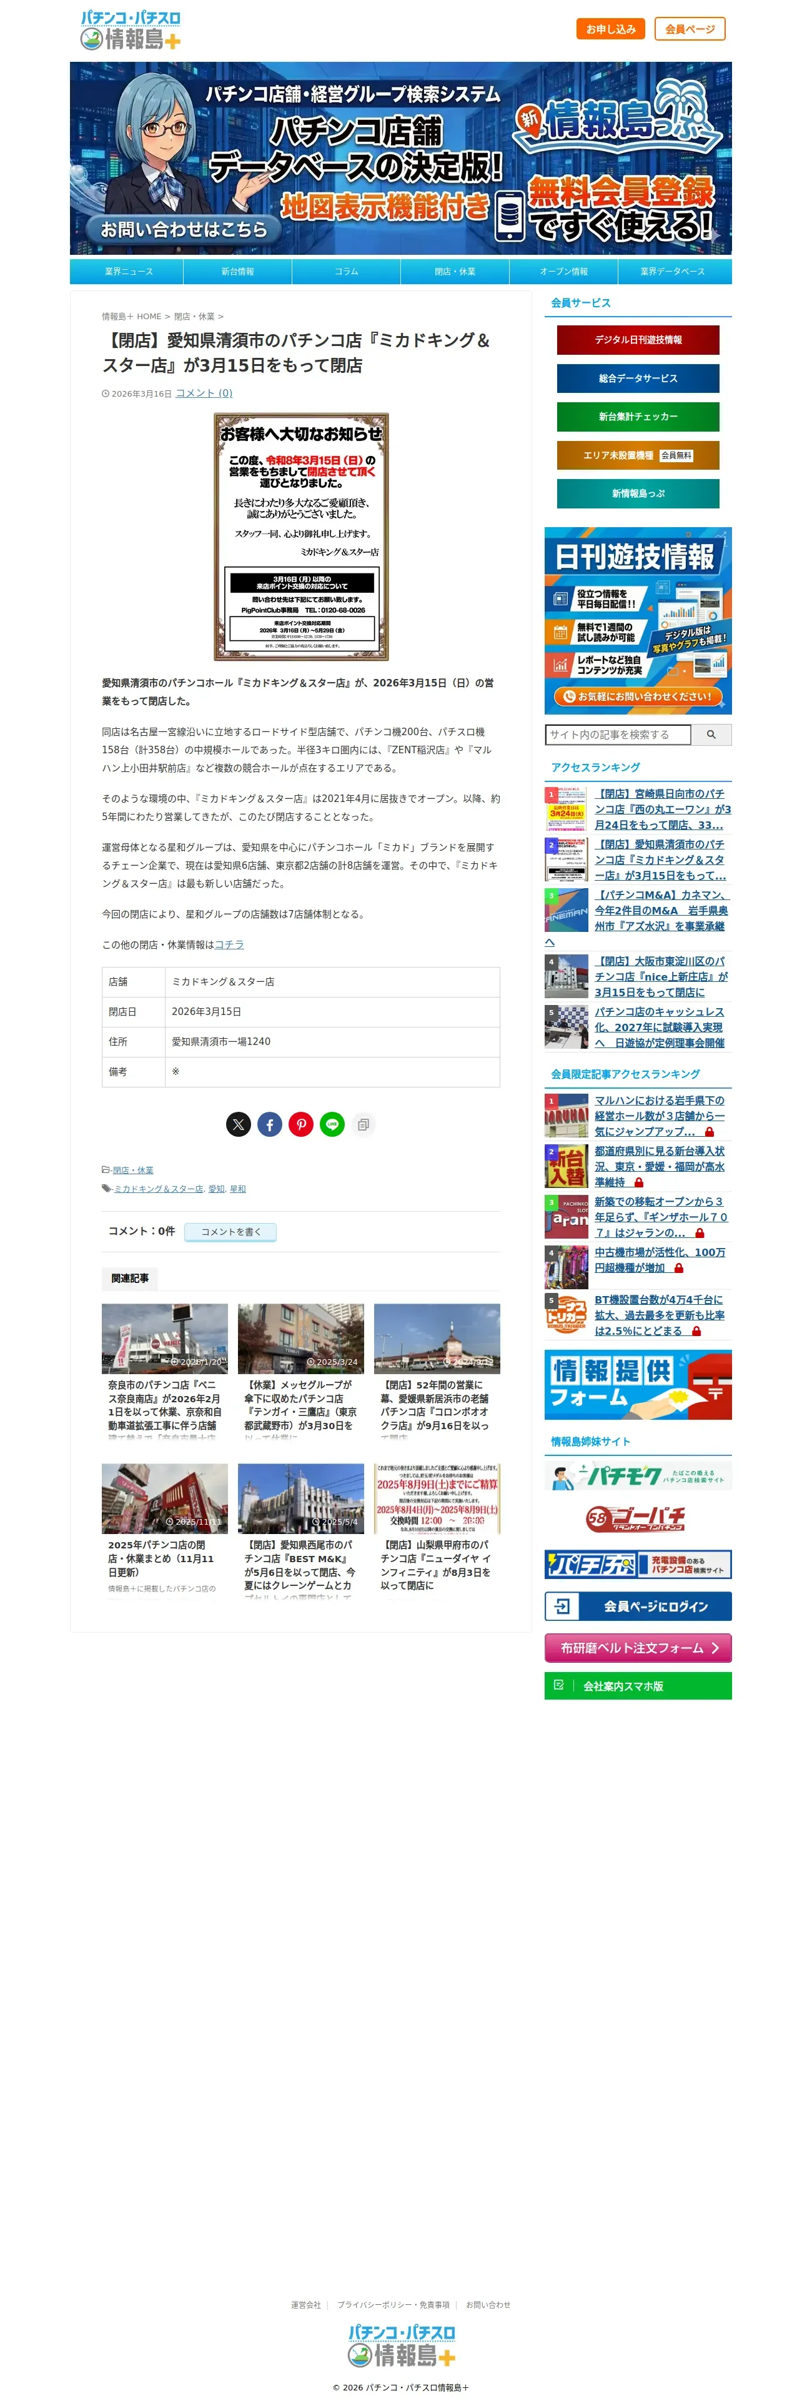Open the header 情報島+ site logo
Viewport: 802px width, 2406px height.
130,30
